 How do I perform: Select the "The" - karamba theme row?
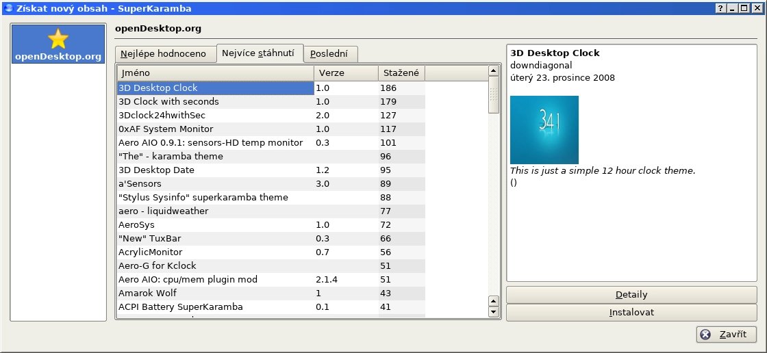[x=271, y=157]
